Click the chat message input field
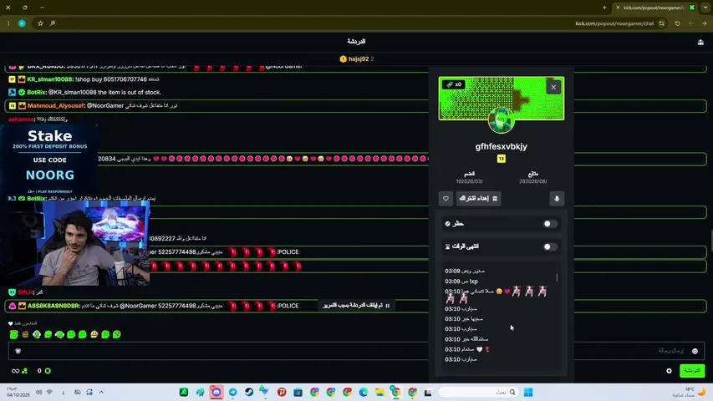The image size is (713, 401). click(x=356, y=351)
